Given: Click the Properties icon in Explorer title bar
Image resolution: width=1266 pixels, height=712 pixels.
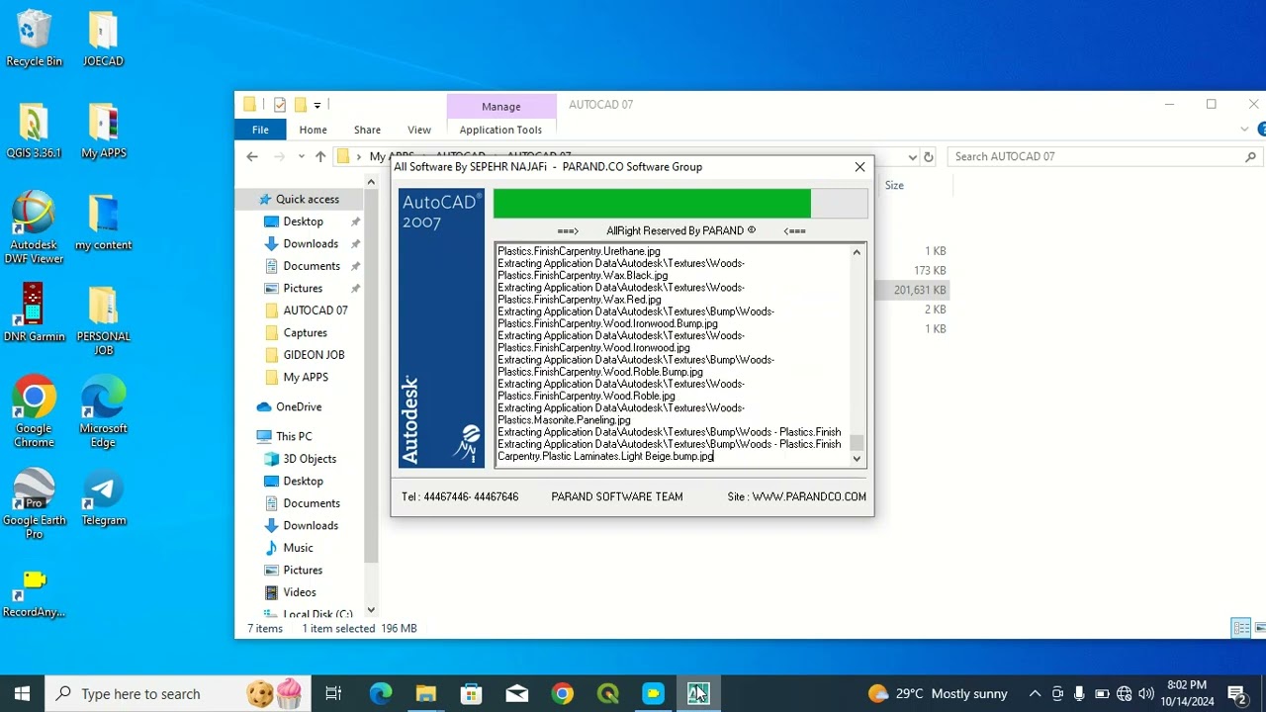Looking at the screenshot, I should point(280,104).
